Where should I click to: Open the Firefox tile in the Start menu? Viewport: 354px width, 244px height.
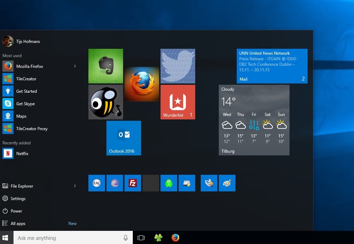pos(142,83)
